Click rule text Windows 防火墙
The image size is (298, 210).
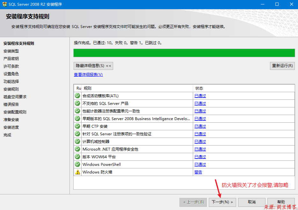pyautogui.click(x=97, y=172)
